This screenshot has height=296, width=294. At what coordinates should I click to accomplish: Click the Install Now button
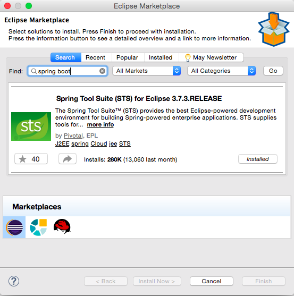(157, 281)
